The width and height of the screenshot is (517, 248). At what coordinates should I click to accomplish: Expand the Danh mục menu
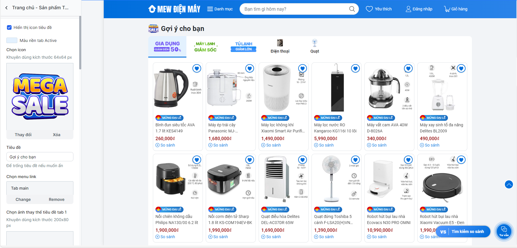220,9
